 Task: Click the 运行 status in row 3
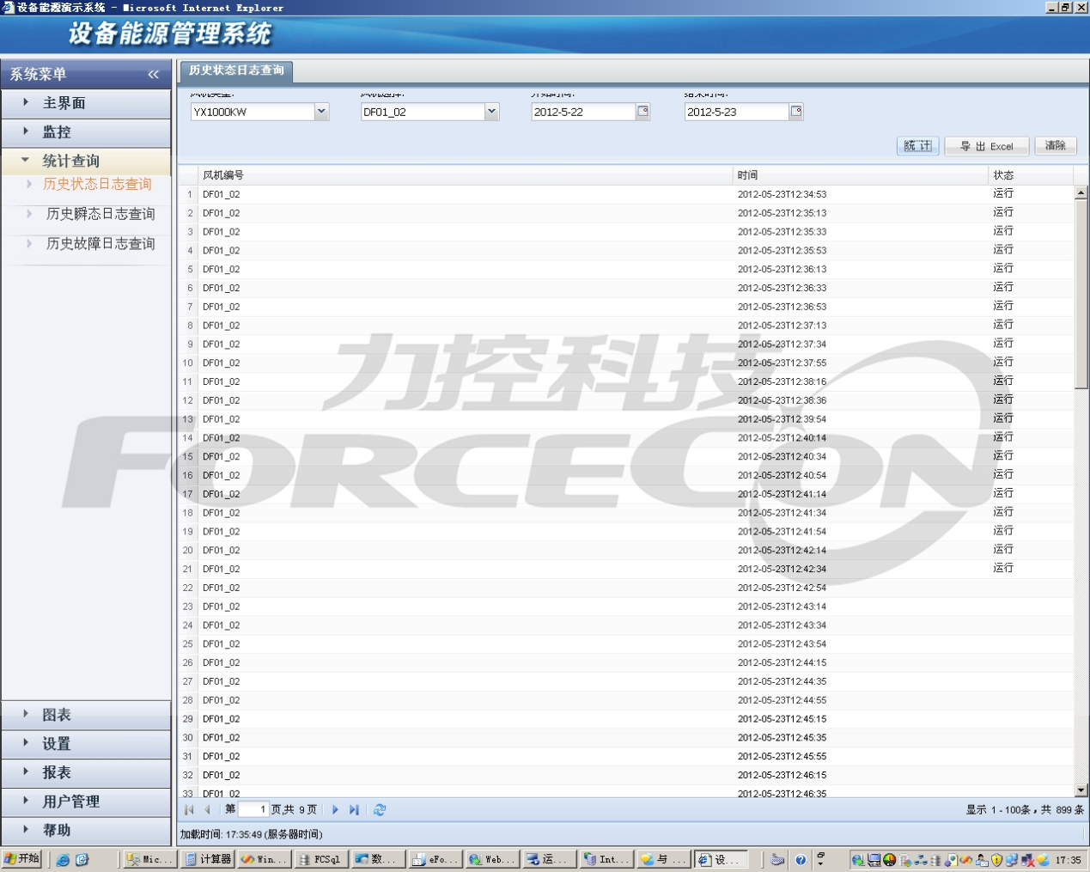pyautogui.click(x=1003, y=231)
